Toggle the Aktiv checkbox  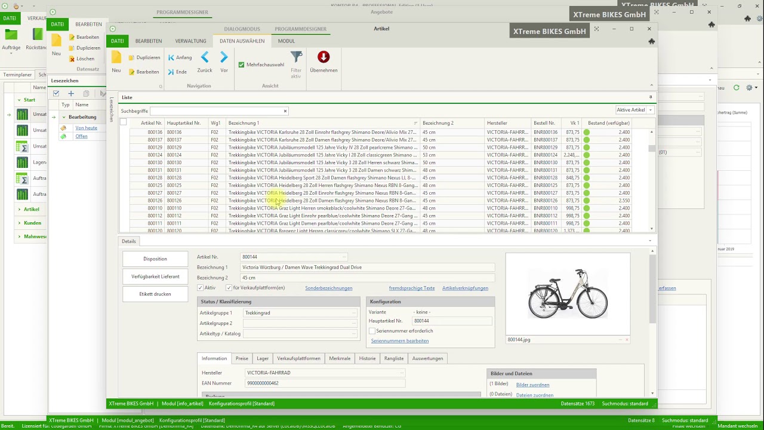point(201,288)
